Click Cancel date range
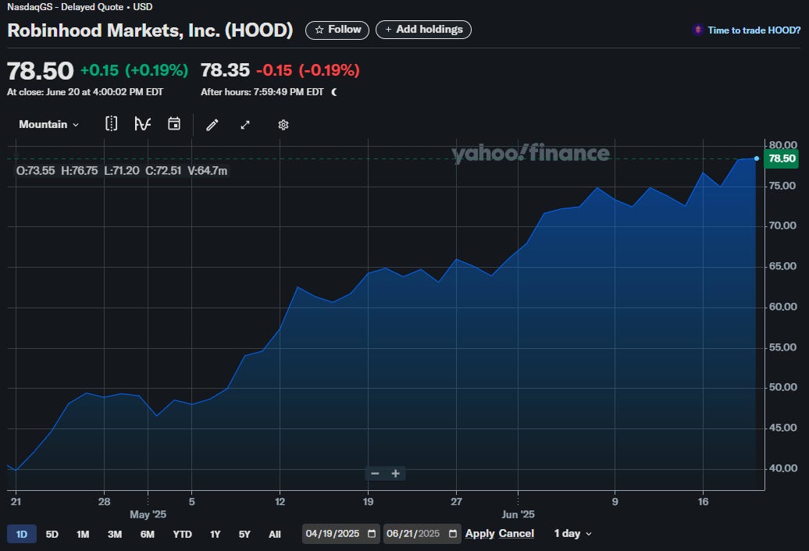The height and width of the screenshot is (551, 809). (x=516, y=534)
